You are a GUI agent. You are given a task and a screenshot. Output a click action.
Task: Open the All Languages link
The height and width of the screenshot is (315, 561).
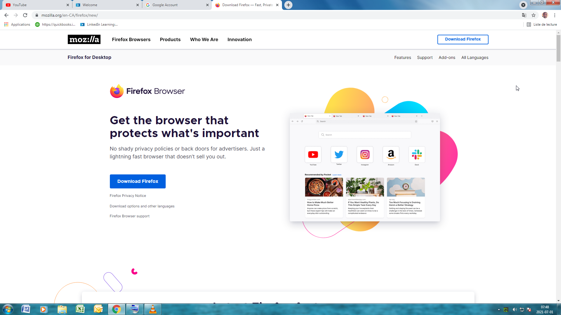pyautogui.click(x=475, y=57)
